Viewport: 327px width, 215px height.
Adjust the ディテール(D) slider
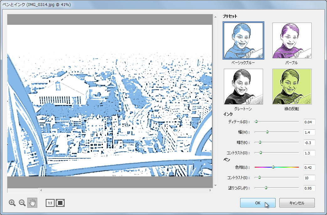pyautogui.click(x=256, y=121)
